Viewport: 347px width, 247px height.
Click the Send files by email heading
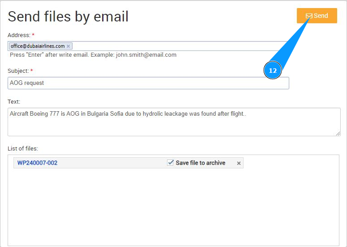click(x=68, y=17)
